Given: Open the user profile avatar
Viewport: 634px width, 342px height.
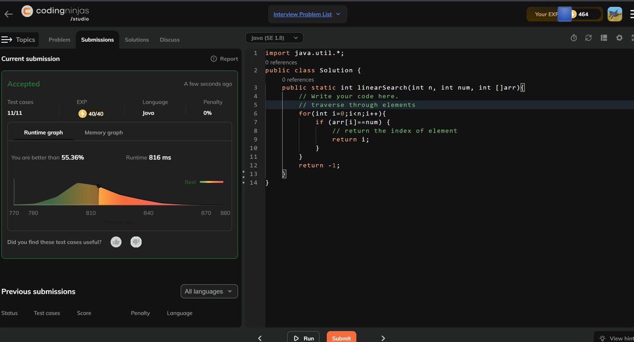Looking at the screenshot, I should point(614,14).
